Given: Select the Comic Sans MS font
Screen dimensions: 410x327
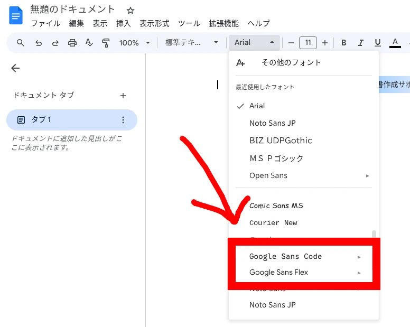Looking at the screenshot, I should click(276, 205).
